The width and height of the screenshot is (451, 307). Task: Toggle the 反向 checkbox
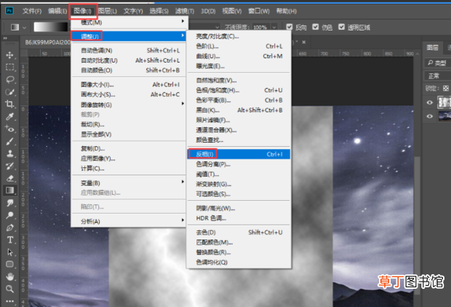290,27
